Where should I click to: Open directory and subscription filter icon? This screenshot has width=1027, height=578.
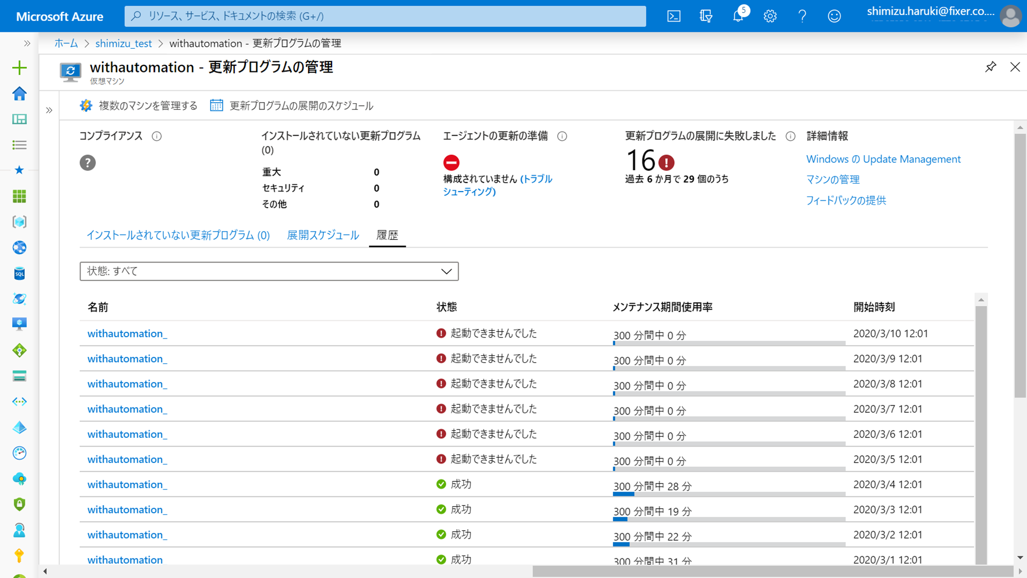(x=706, y=16)
